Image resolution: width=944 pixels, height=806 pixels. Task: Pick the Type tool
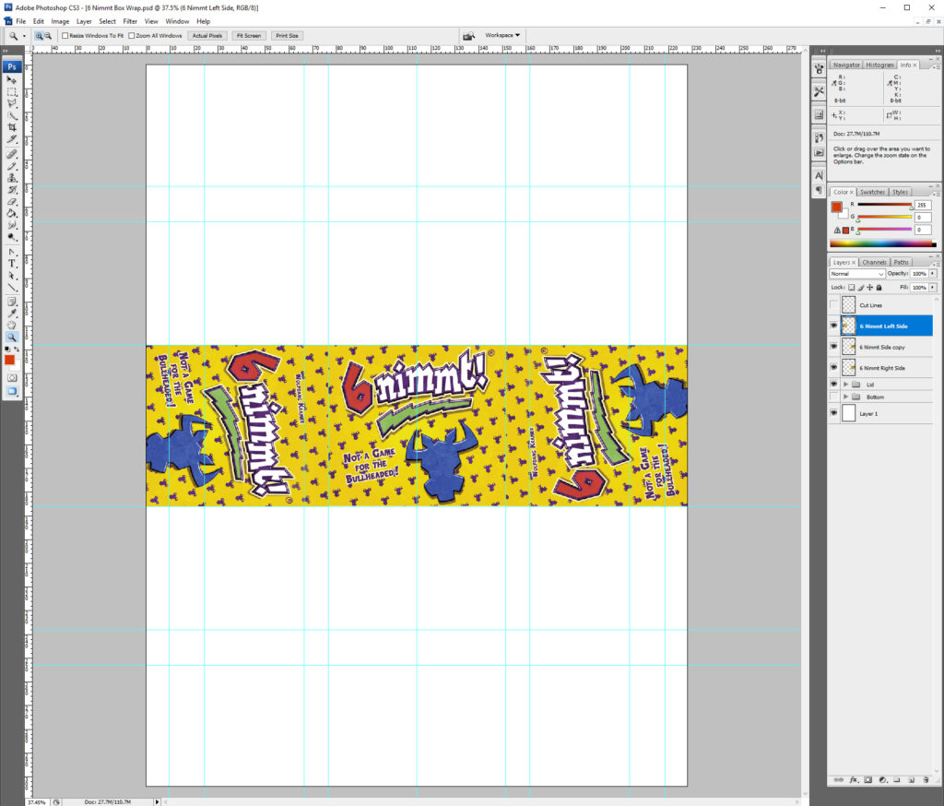(x=12, y=265)
